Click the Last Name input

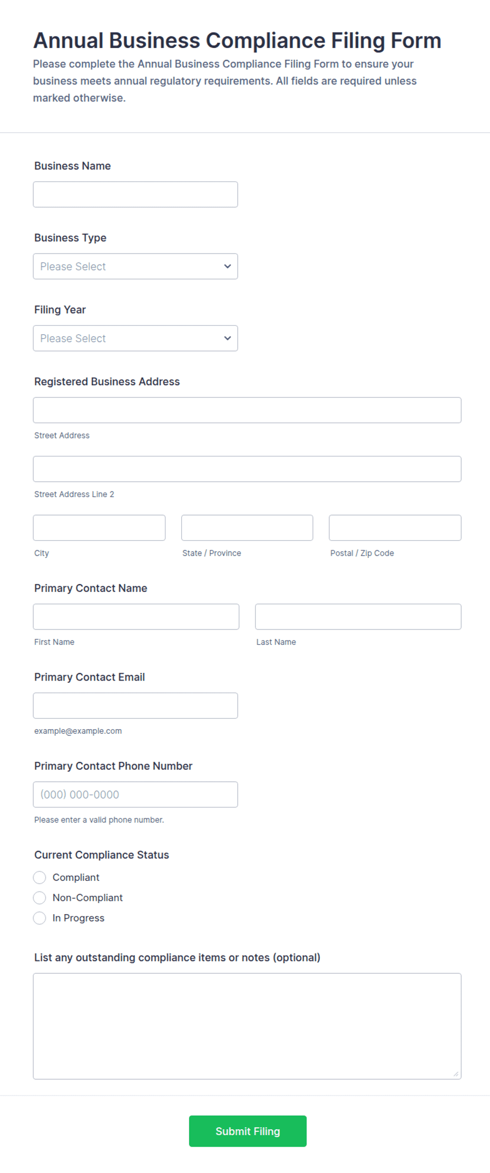coord(358,617)
